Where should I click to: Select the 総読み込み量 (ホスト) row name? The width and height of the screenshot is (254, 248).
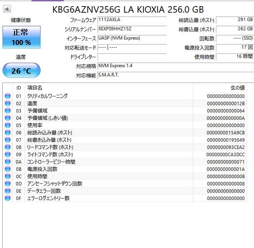(50, 132)
